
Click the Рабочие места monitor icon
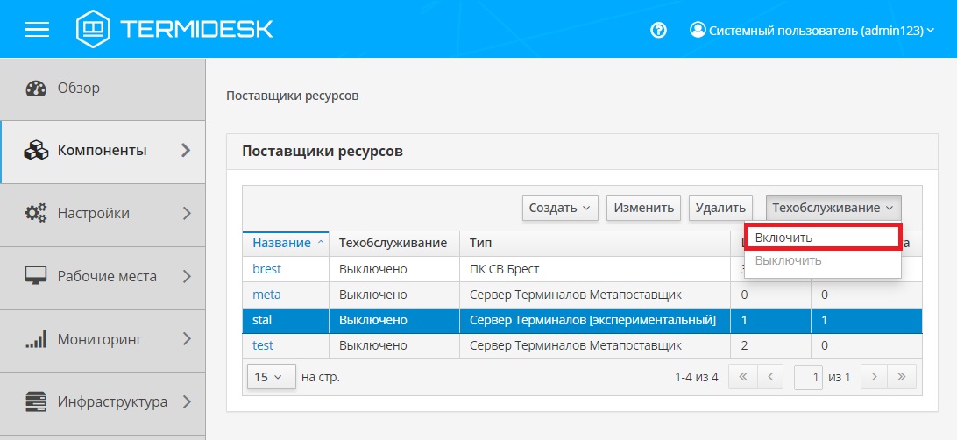36,276
